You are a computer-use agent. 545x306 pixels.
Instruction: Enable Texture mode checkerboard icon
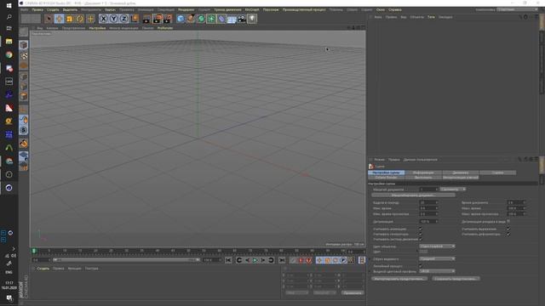coord(24,55)
